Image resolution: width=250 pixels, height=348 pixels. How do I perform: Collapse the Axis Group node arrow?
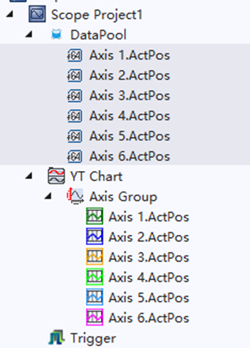click(x=48, y=196)
